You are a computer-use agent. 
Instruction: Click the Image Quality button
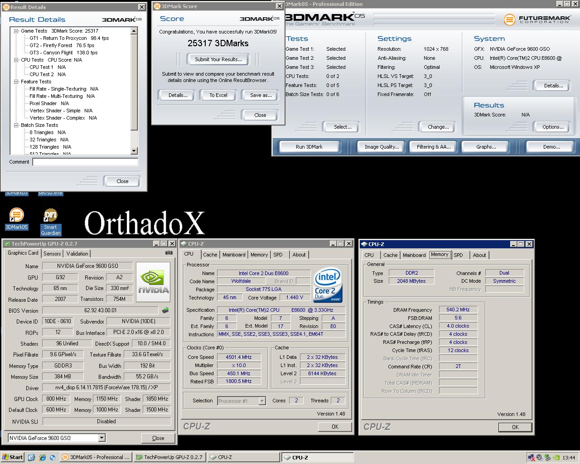382,147
